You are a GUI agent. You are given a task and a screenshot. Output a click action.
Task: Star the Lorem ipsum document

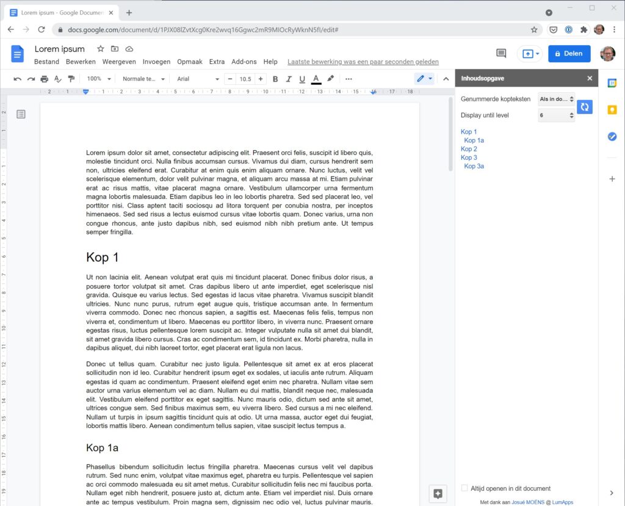(101, 49)
